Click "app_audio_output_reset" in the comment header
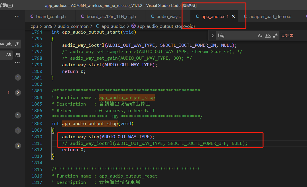The width and height of the screenshot is (307, 187). point(128,176)
